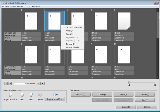Click the insert job icon above Insertar tarea
Image resolution: width=160 pixels, height=112 pixels.
[x=55, y=95]
